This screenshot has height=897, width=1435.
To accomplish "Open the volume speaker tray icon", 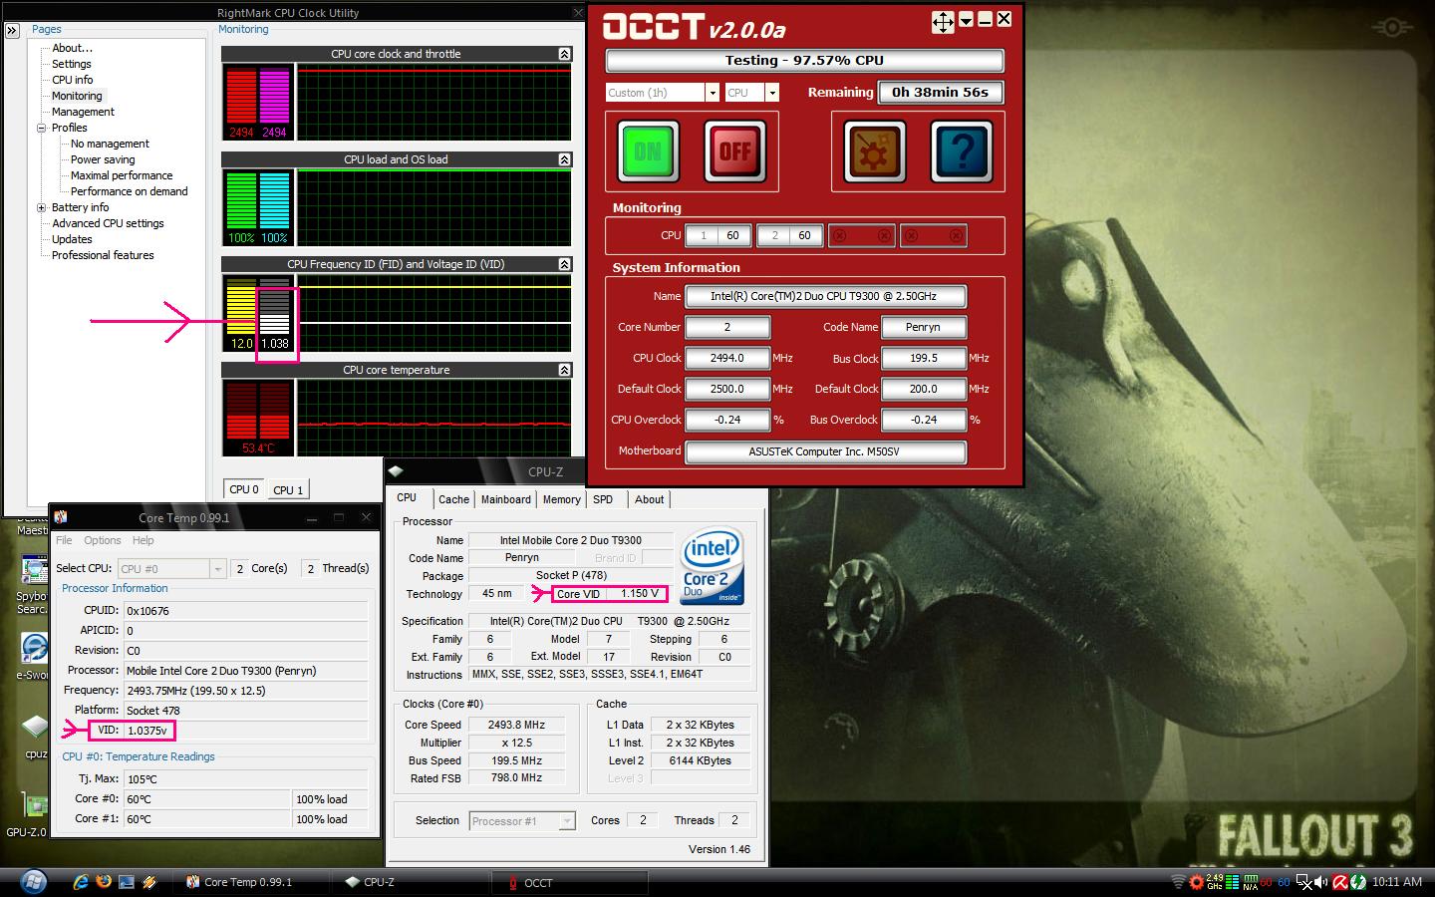I will point(1320,882).
